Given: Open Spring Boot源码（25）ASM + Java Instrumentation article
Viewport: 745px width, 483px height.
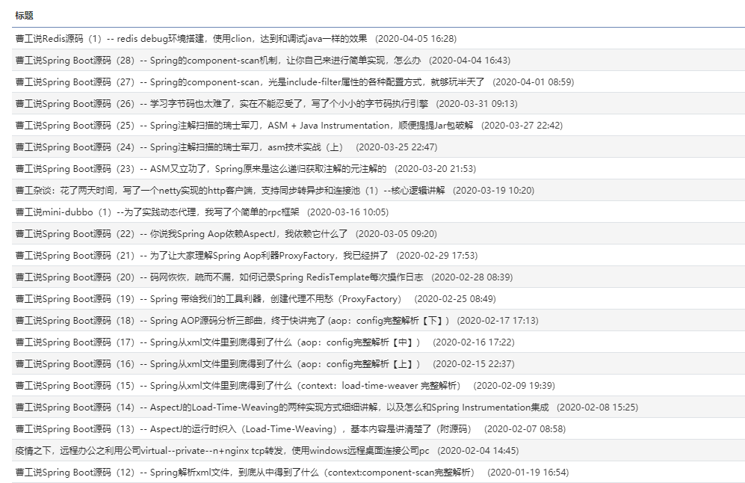Looking at the screenshot, I should (244, 126).
